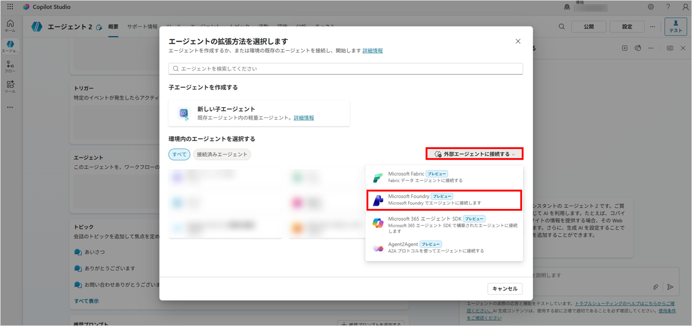Click the Agent2Agent icon
This screenshot has width=692, height=326.
378,248
